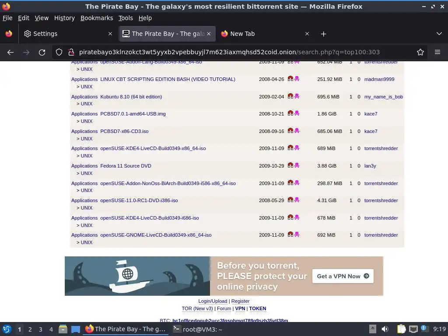448x336 pixels.
Task: Open the Bookmarks menu
Action: 97,18
